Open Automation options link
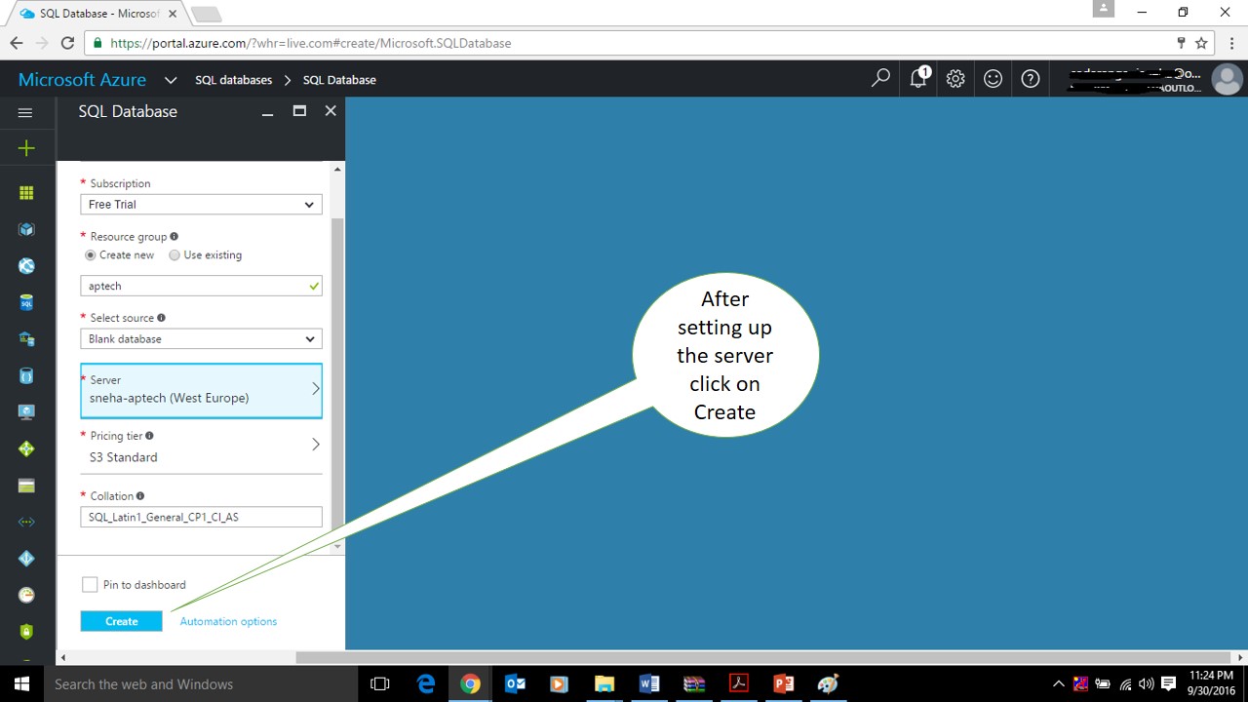Viewport: 1248px width, 702px height. pyautogui.click(x=228, y=621)
